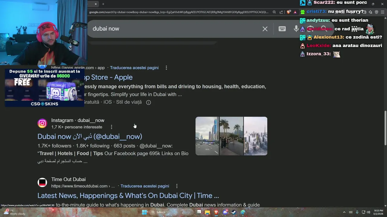Open the zoom magnifier in address bar

[x=274, y=12]
